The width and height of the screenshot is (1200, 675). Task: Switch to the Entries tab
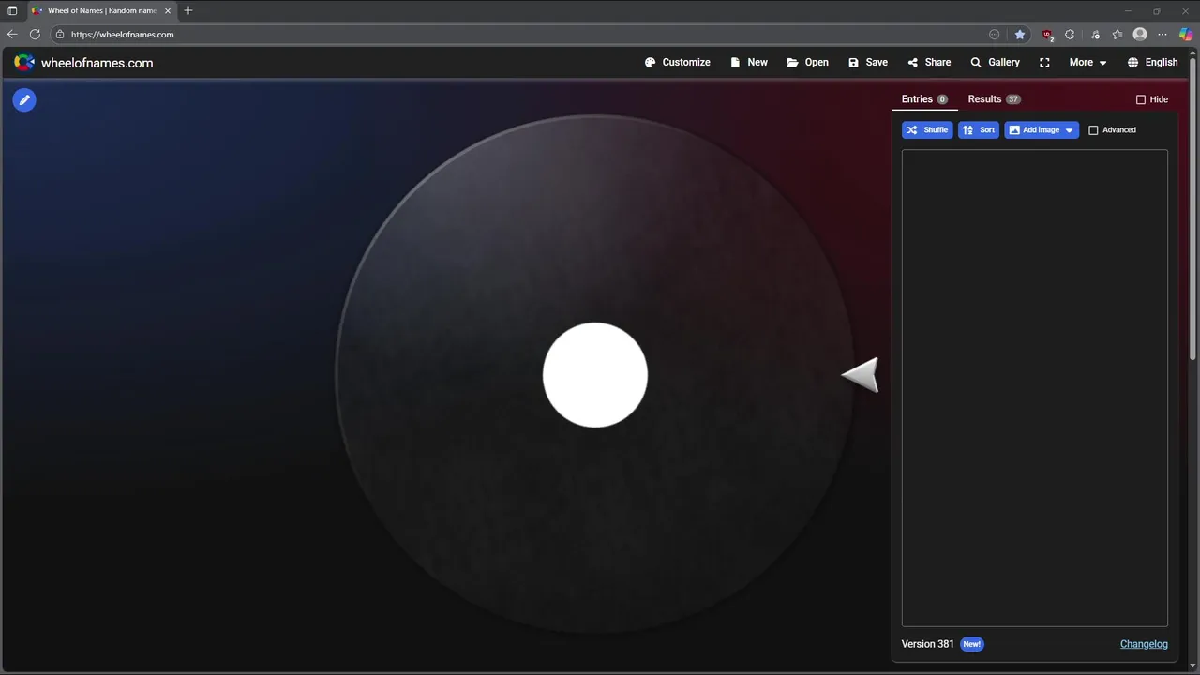coord(924,99)
